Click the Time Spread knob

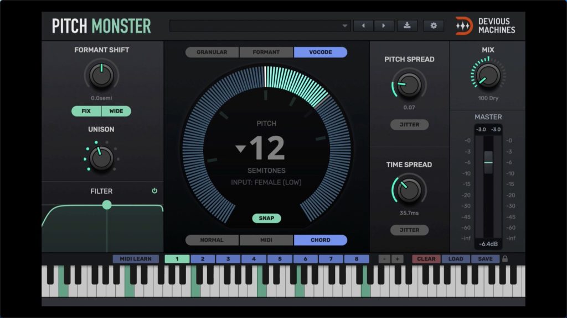coord(409,190)
